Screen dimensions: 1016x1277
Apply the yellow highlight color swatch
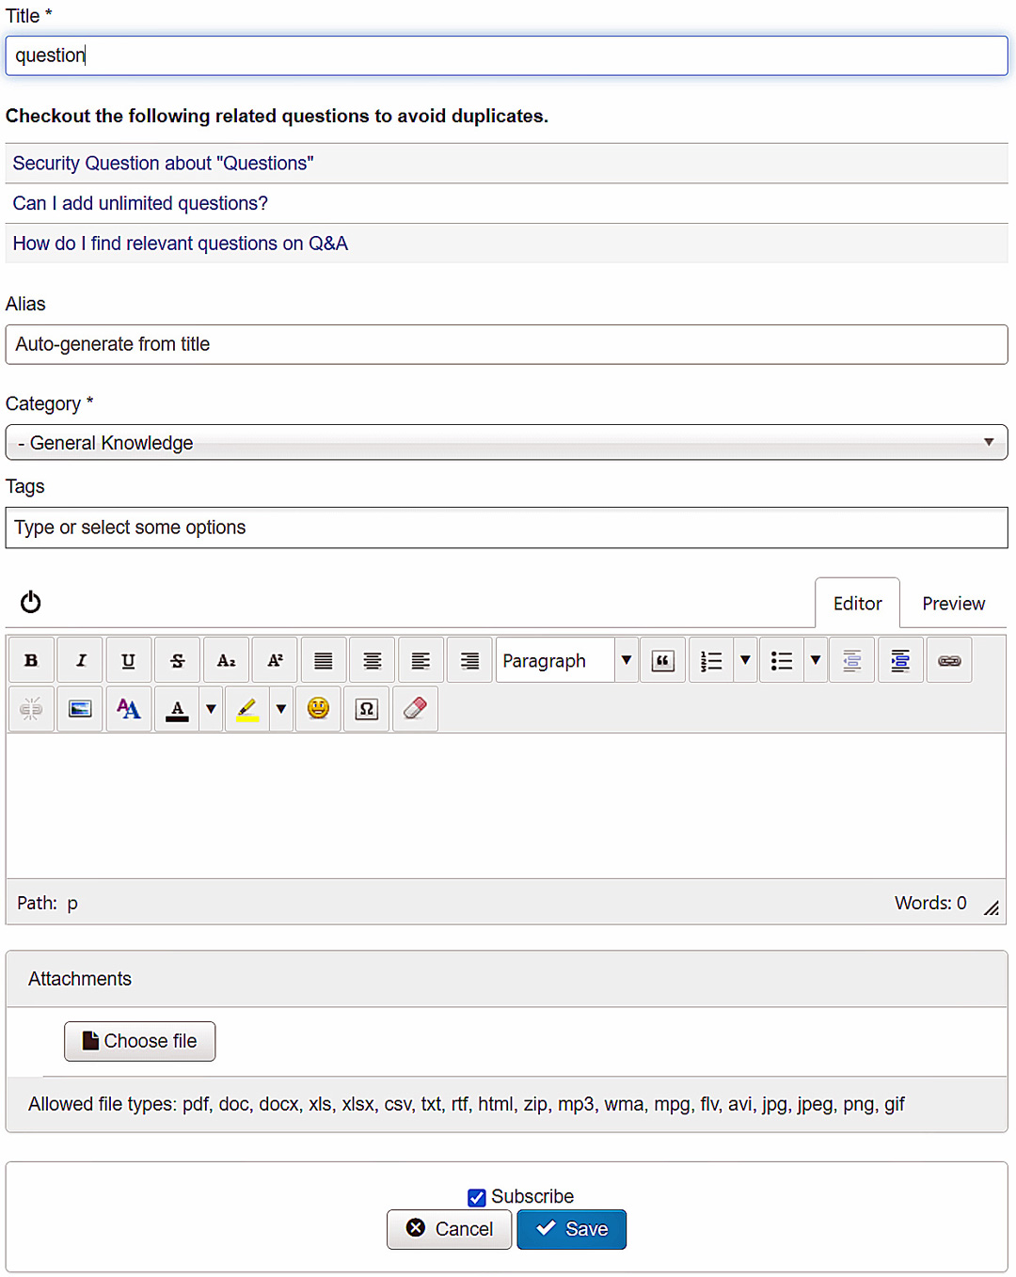click(247, 709)
